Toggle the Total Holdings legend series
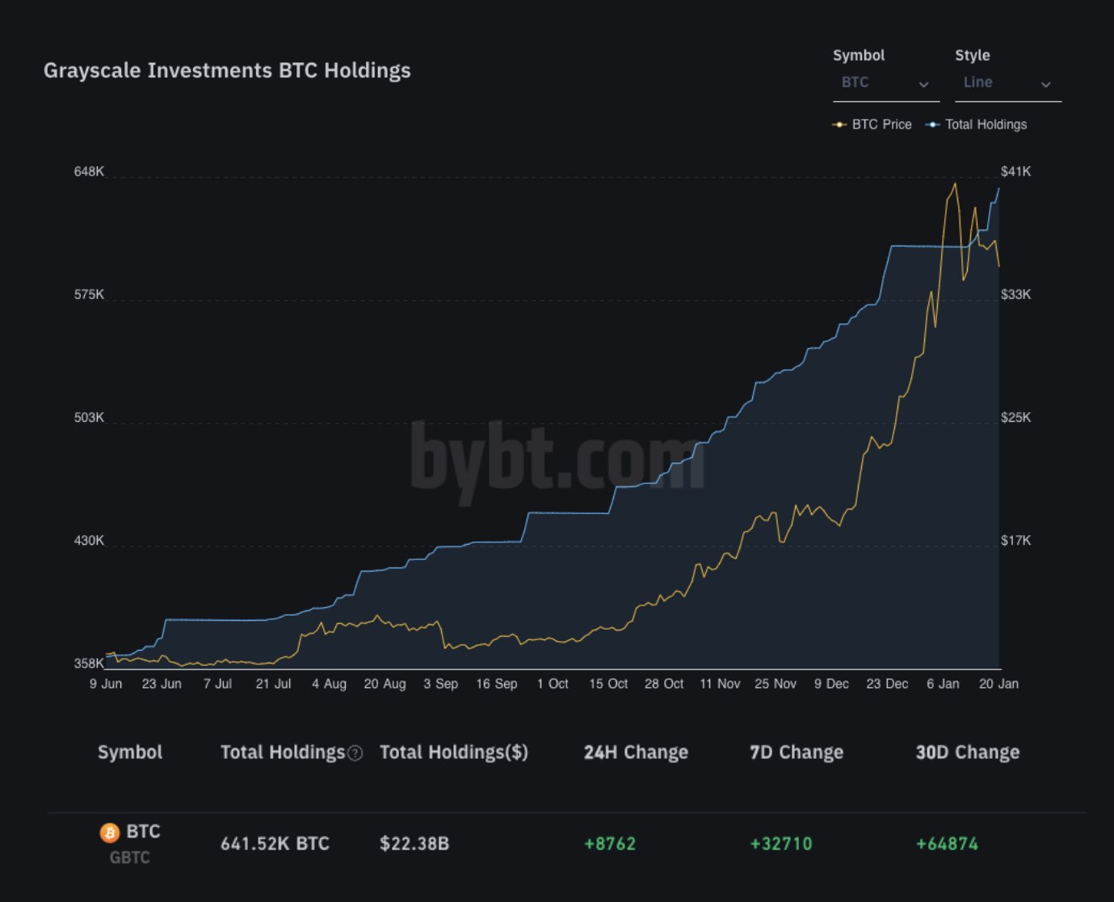This screenshot has width=1114, height=902. 977,124
